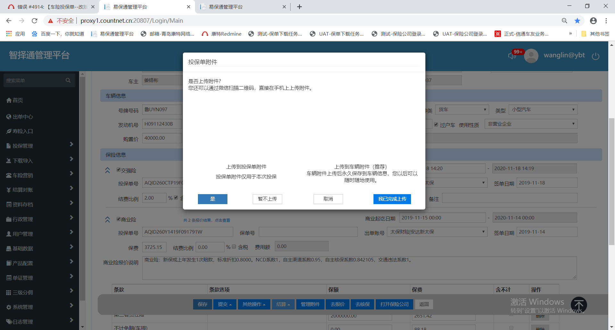Open the 其他书签 folder
Viewport: 615px width, 330px height.
tap(595, 34)
